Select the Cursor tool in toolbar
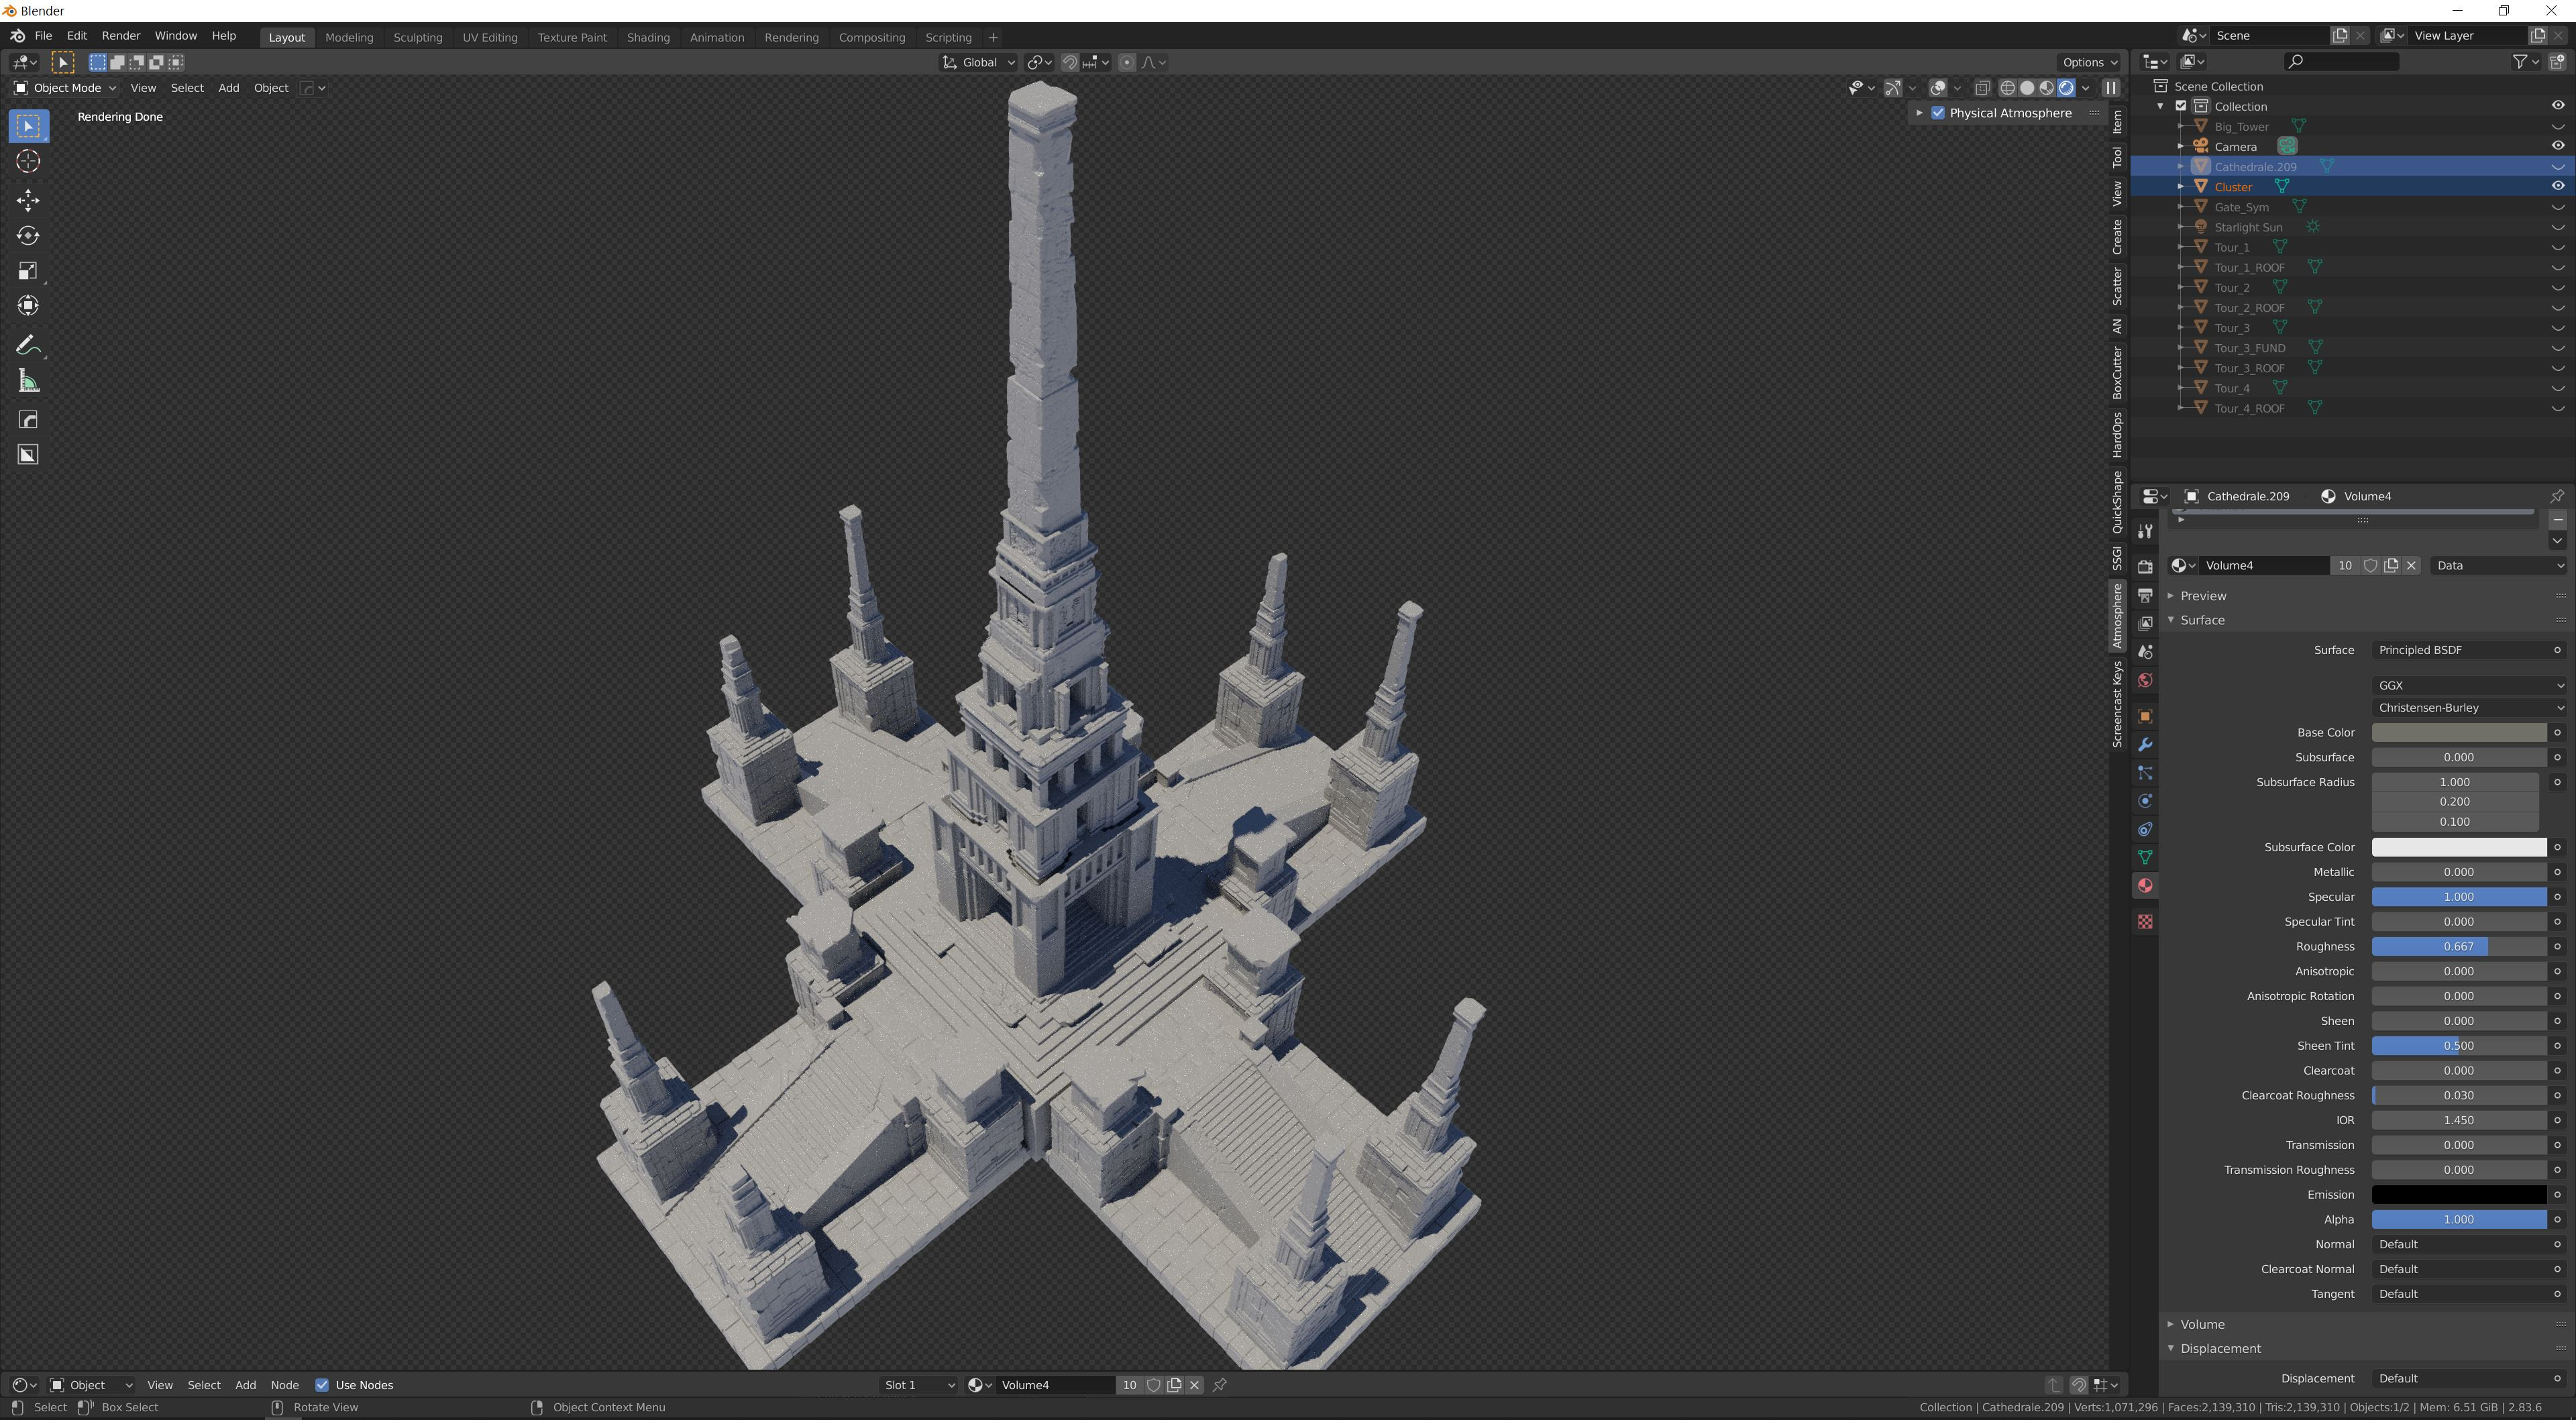 [x=28, y=161]
